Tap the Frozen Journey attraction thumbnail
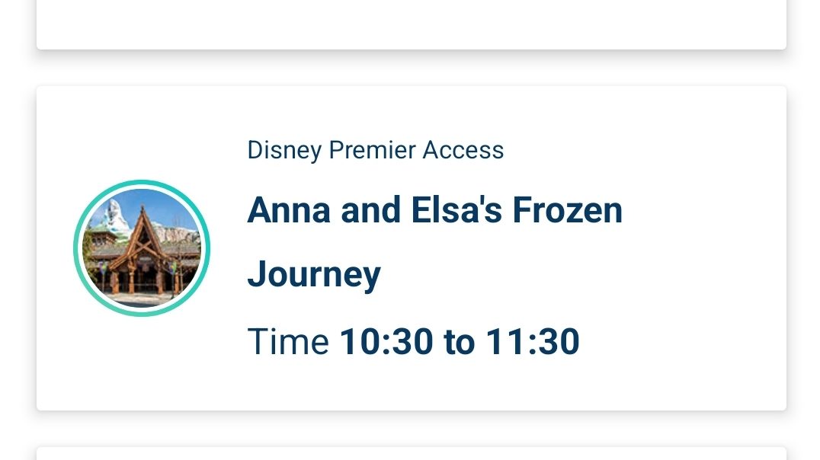The height and width of the screenshot is (460, 820). 142,248
